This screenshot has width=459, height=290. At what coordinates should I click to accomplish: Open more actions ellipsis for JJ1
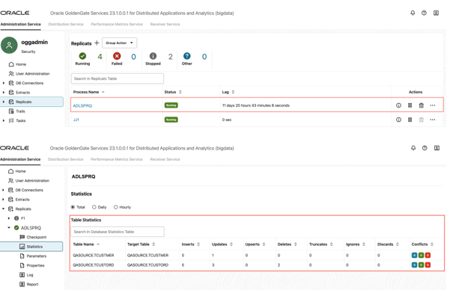(x=432, y=120)
